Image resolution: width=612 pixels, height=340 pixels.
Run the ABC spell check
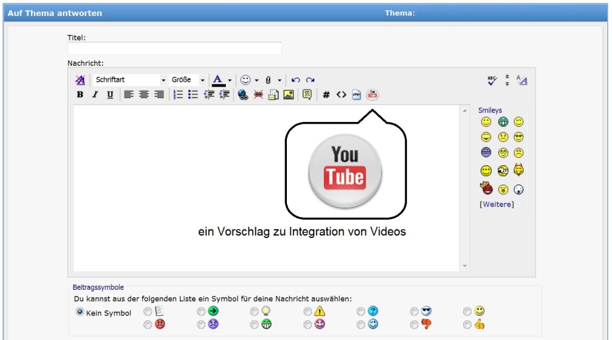click(x=492, y=81)
